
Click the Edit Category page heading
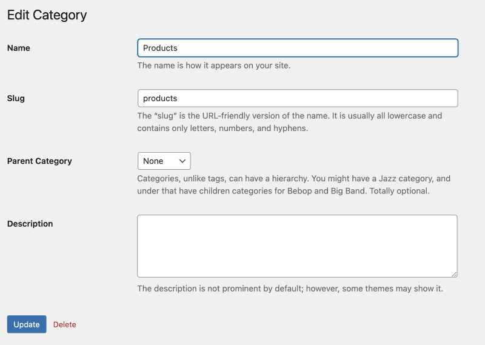pos(47,15)
